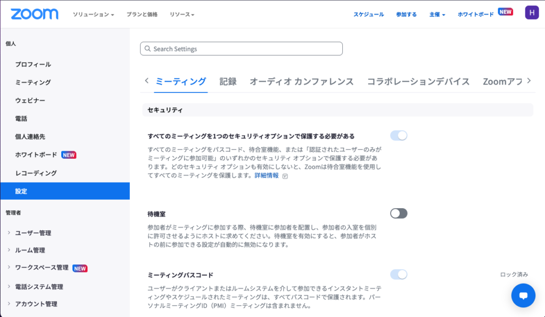The width and height of the screenshot is (545, 317).
Task: Click the search magnifier icon in Search Settings
Action: pos(147,49)
